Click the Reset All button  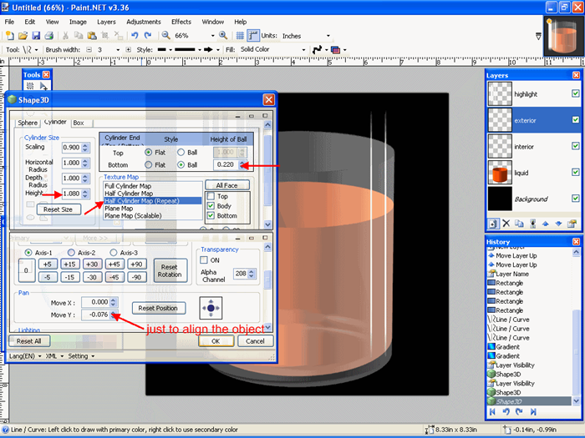[28, 341]
